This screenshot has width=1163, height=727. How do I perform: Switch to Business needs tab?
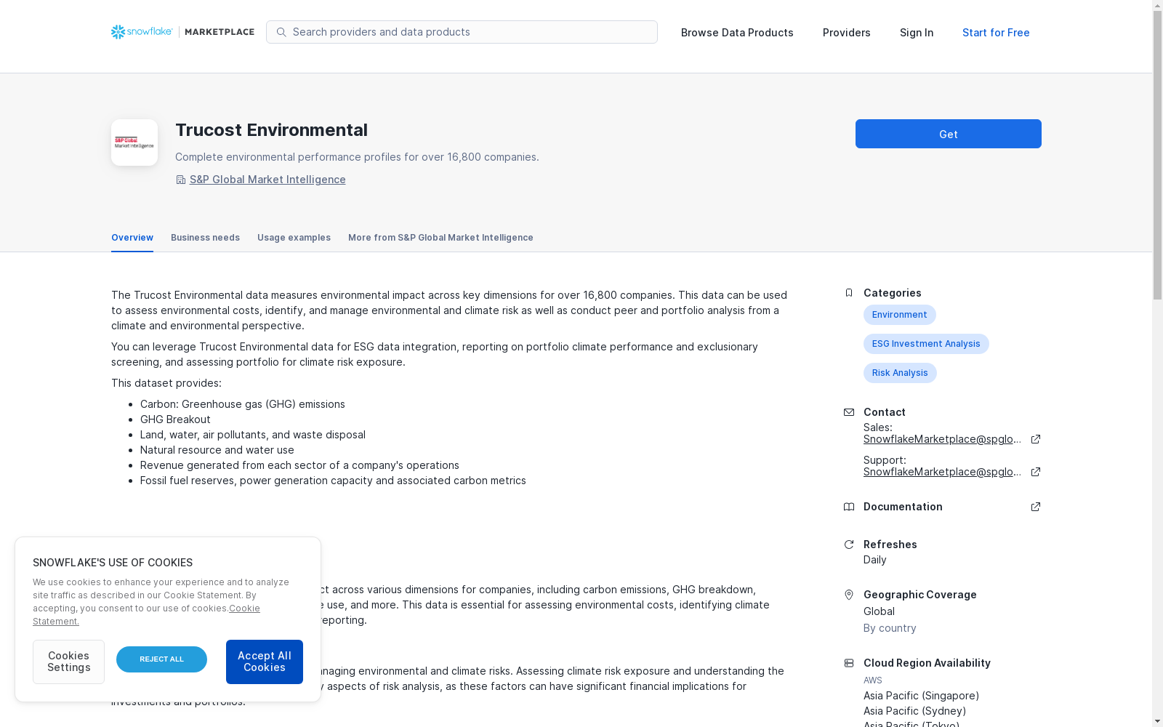point(205,238)
